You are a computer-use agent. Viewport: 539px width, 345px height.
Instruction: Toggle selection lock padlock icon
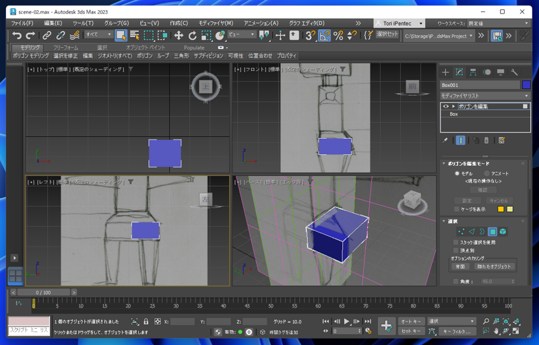point(146,321)
